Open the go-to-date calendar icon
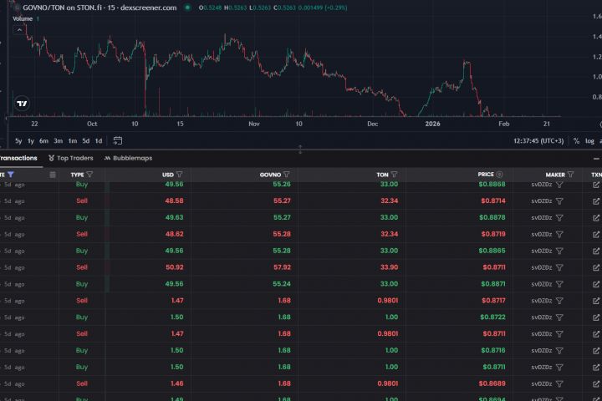The width and height of the screenshot is (602, 401). click(x=118, y=140)
